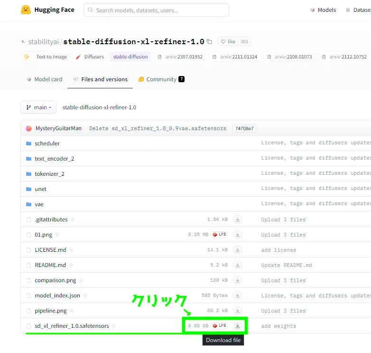Click the like count 301
This screenshot has width=371, height=353.
[x=244, y=42]
